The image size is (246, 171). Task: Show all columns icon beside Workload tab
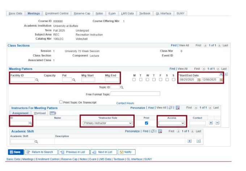pyautogui.click(x=53, y=113)
